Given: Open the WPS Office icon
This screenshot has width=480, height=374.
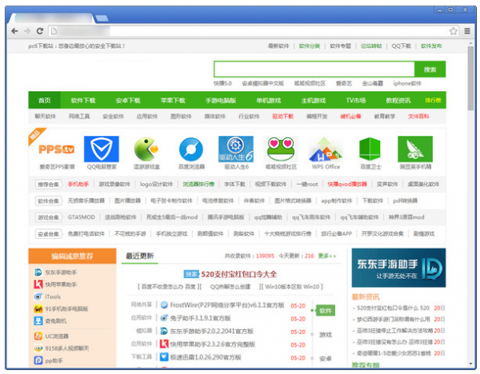Looking at the screenshot, I should 326,149.
